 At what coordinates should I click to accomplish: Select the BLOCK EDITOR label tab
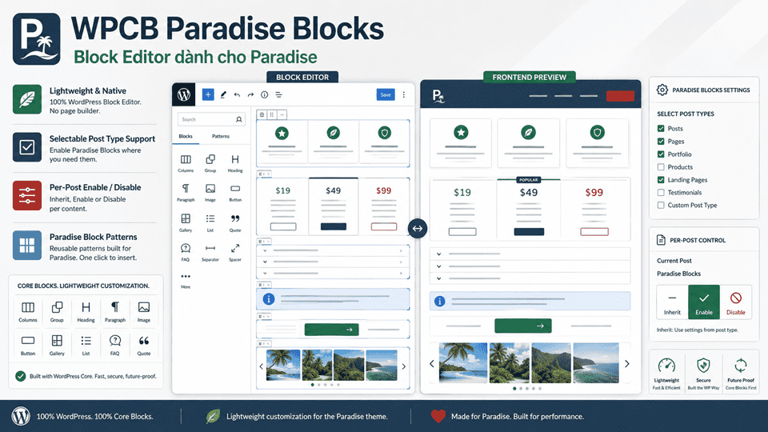click(302, 77)
